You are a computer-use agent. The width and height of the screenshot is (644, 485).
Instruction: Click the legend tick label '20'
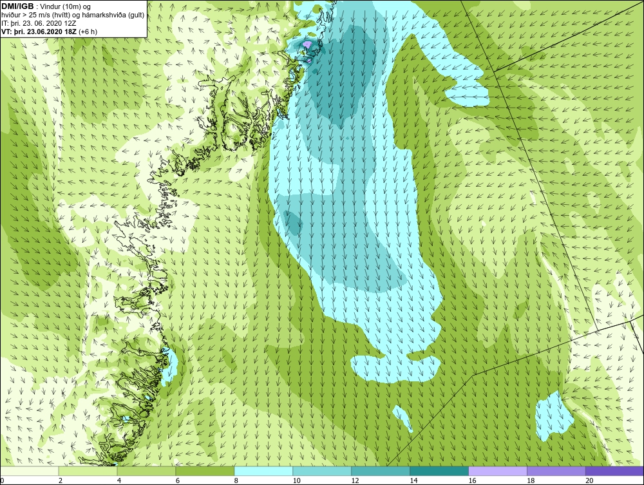click(x=589, y=480)
